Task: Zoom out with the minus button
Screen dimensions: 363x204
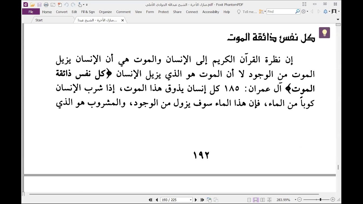Action: (x=299, y=200)
